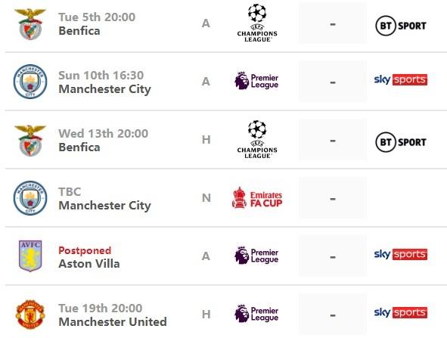This screenshot has height=338, width=447.
Task: Click the Aston Villa club badge
Action: click(30, 256)
